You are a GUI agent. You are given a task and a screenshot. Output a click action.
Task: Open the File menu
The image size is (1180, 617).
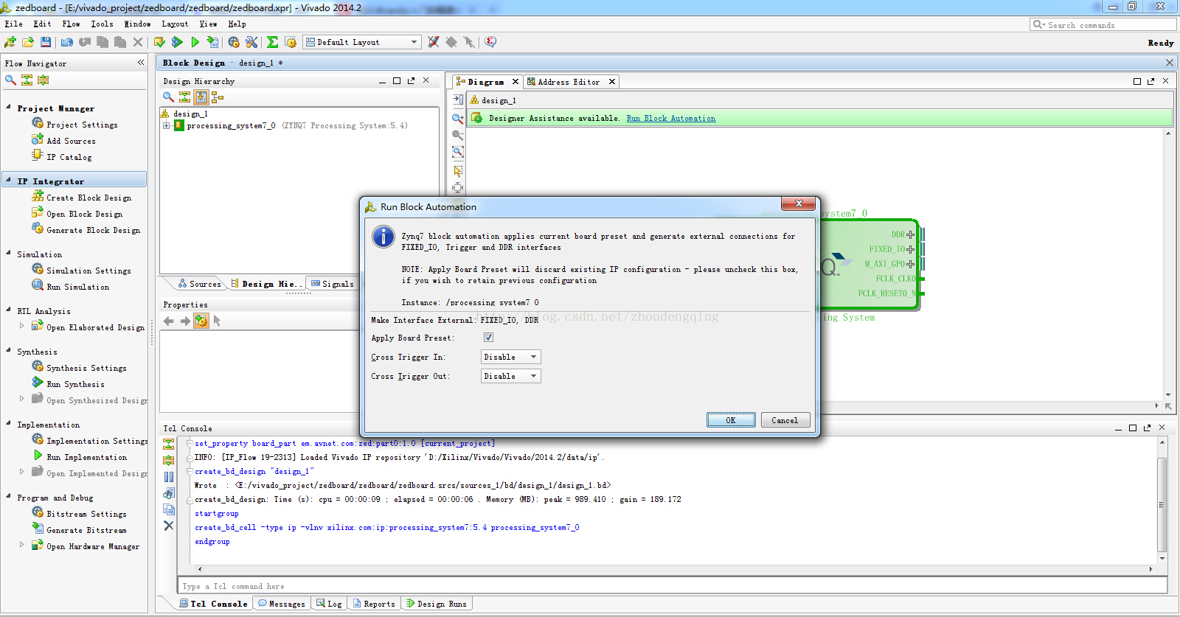[x=13, y=24]
